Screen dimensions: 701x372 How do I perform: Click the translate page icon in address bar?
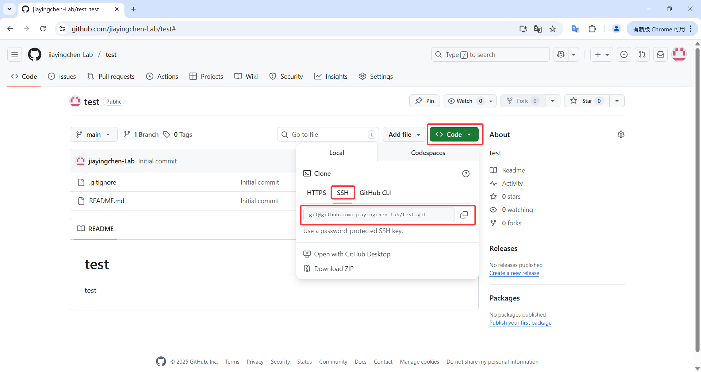tap(538, 29)
